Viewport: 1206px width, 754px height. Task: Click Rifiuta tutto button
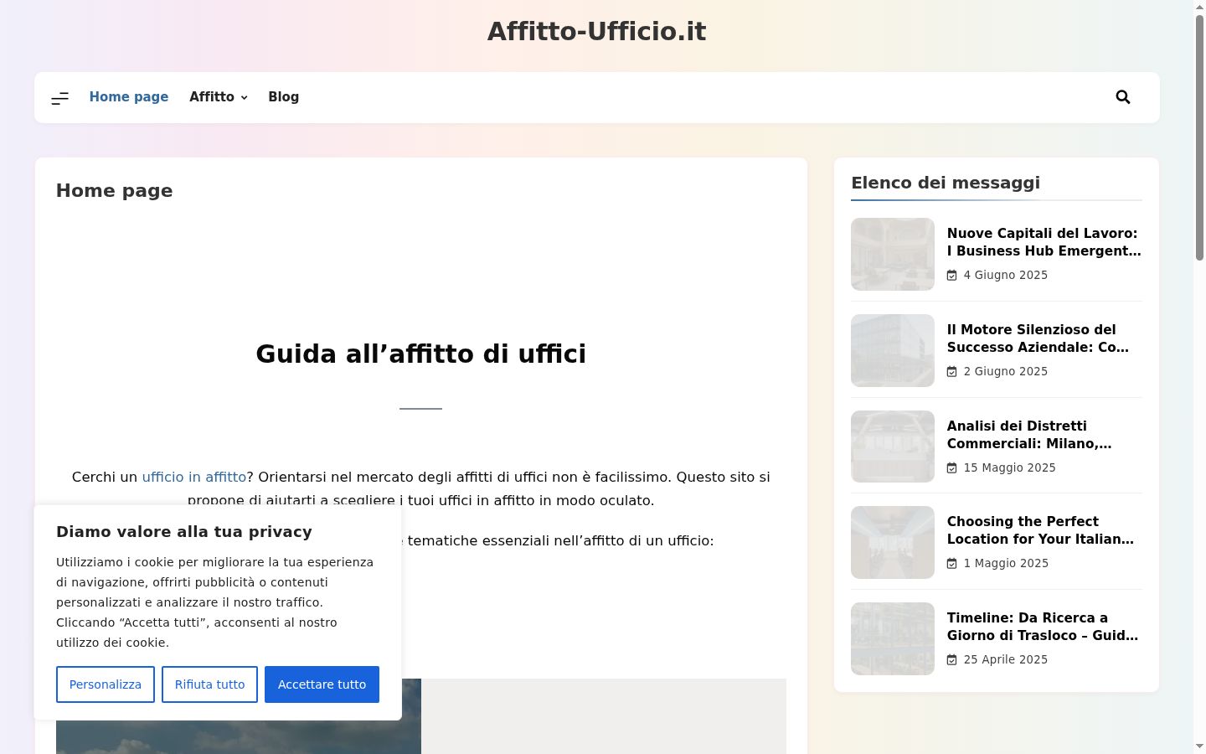coord(209,684)
